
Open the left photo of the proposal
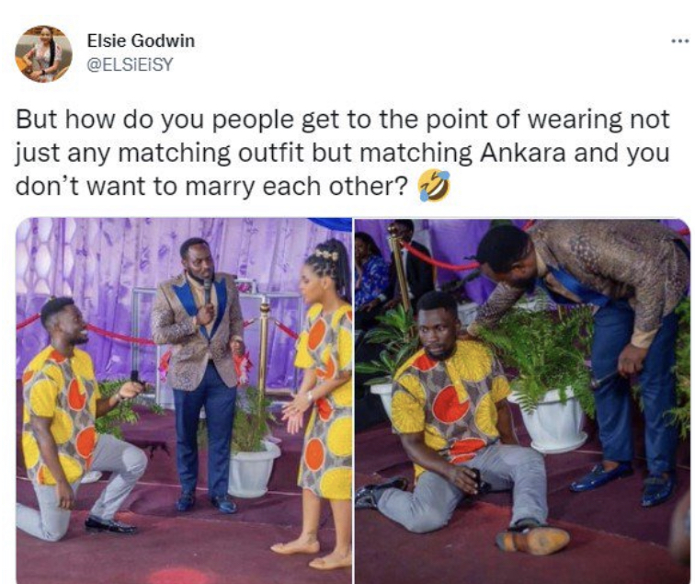coord(184,400)
